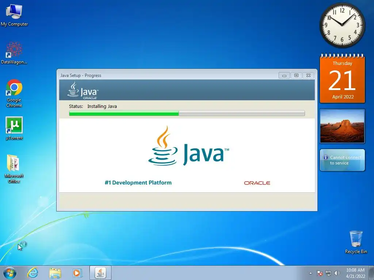Image resolution: width=374 pixels, height=280 pixels.
Task: Open the Windows Start menu orb
Action: click(x=10, y=273)
